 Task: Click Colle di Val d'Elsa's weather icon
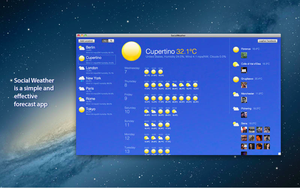coord(236,64)
